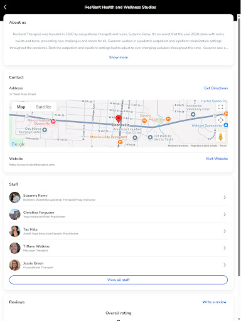Click the Get Directions link
Viewport: 241px width, 321px height.
click(x=216, y=88)
